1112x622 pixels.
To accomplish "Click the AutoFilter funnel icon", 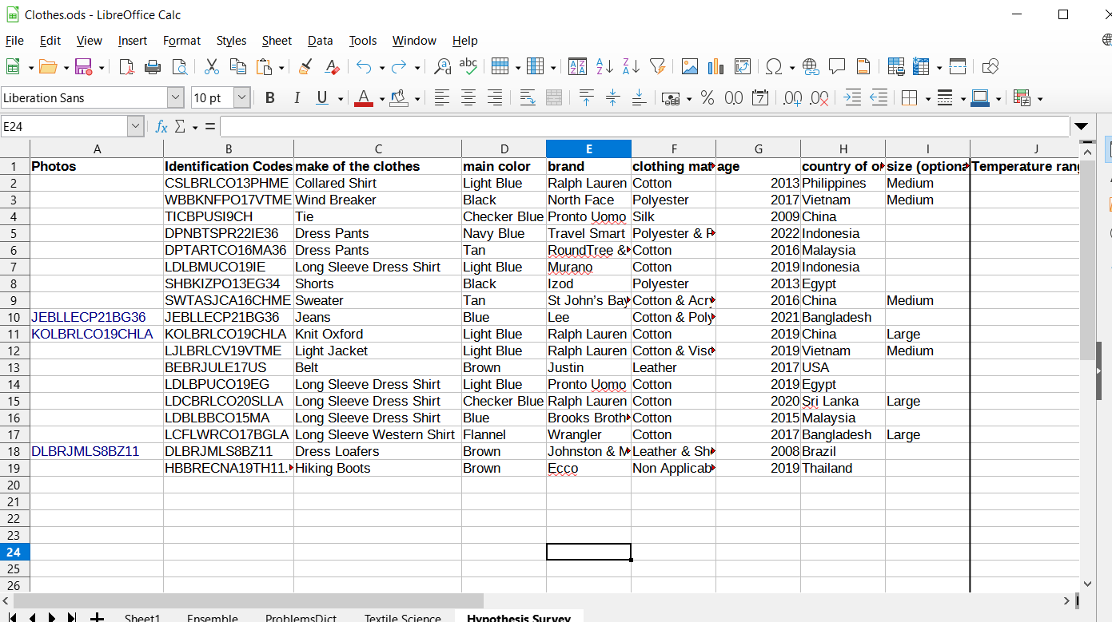I will (x=657, y=66).
